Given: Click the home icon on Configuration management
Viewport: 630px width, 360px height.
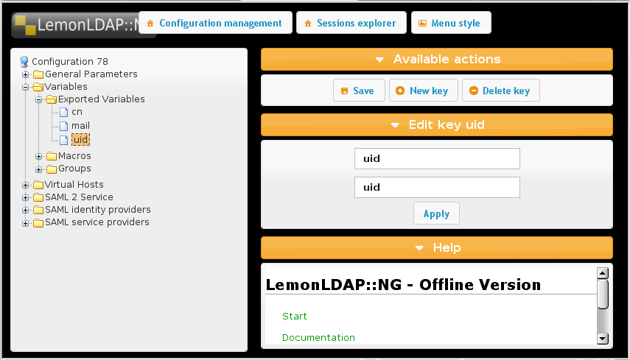Looking at the screenshot, I should (x=150, y=24).
